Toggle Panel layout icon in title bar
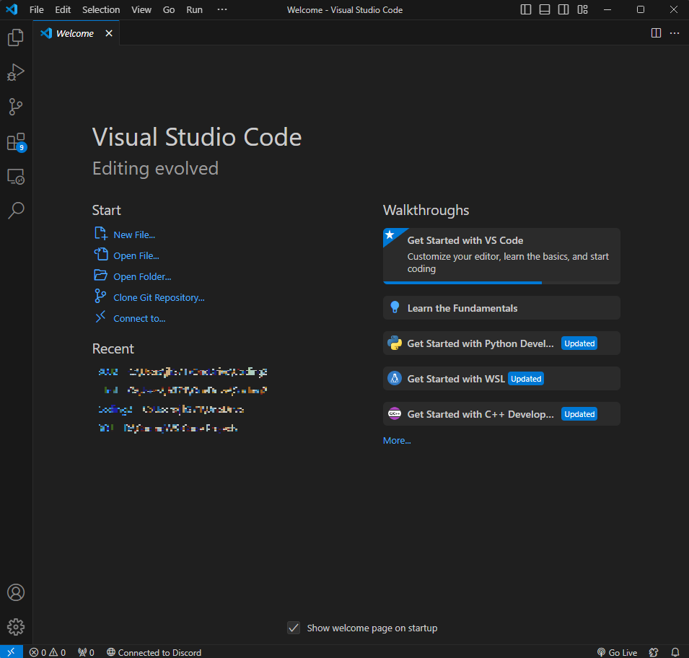 (x=545, y=9)
